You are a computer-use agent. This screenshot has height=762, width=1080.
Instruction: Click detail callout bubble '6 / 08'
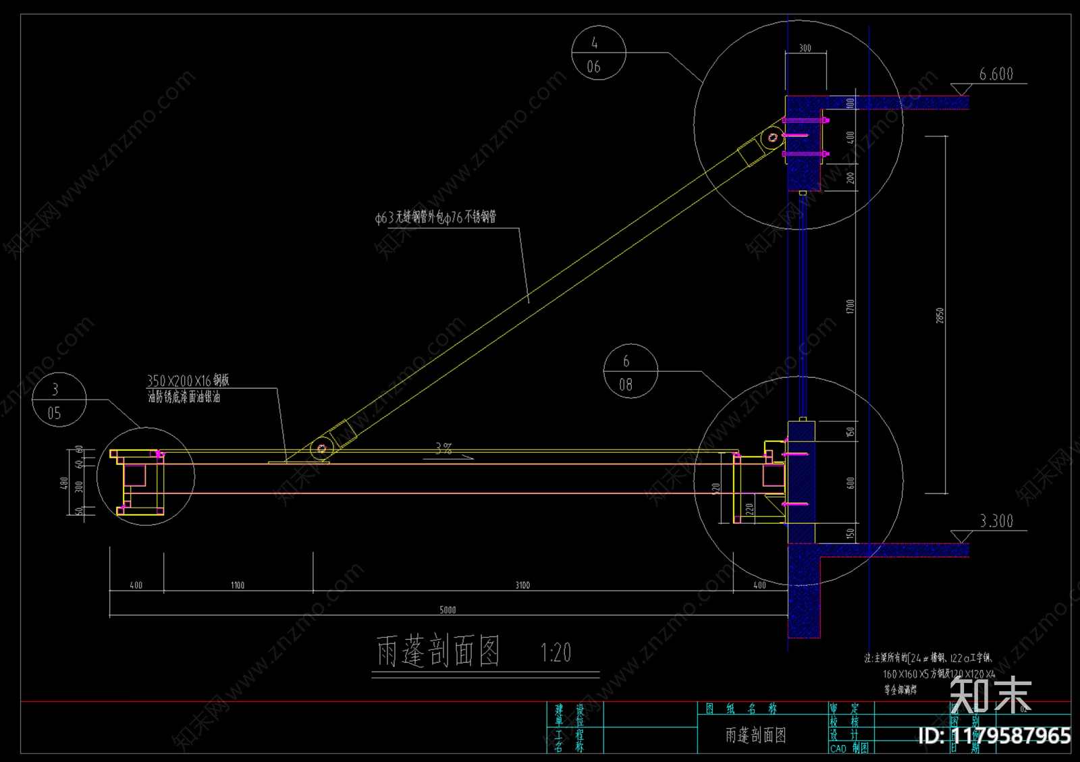pyautogui.click(x=630, y=371)
